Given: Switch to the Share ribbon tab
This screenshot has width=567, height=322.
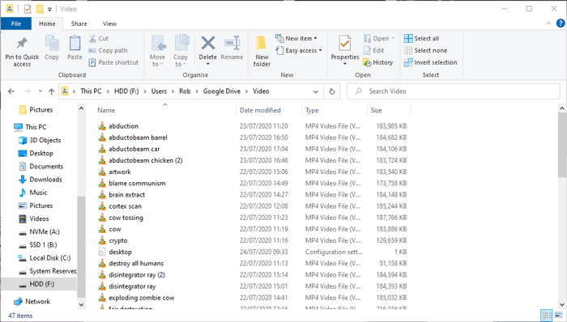Looking at the screenshot, I should coord(79,23).
